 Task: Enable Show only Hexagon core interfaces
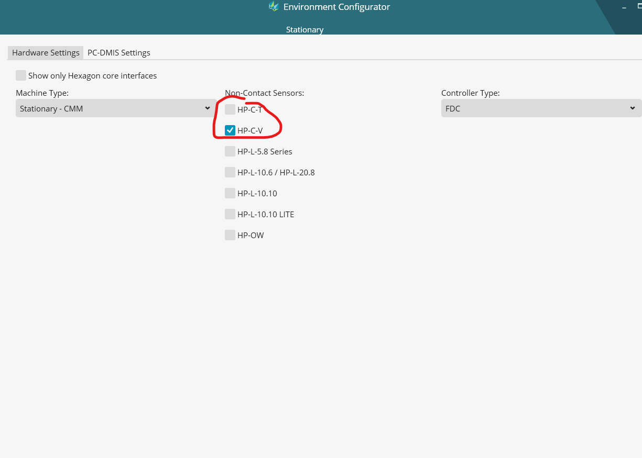(21, 75)
